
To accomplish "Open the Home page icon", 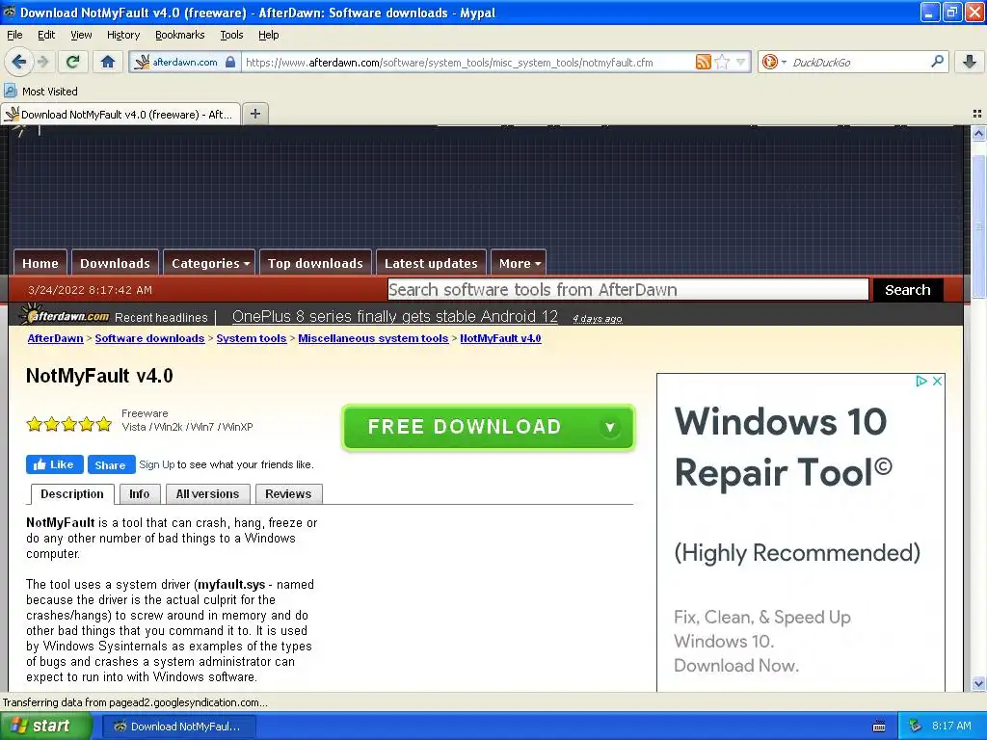I will 108,62.
